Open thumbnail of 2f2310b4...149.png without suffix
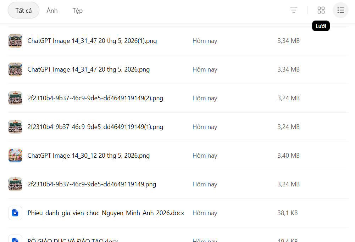The width and height of the screenshot is (355, 242). [x=15, y=184]
